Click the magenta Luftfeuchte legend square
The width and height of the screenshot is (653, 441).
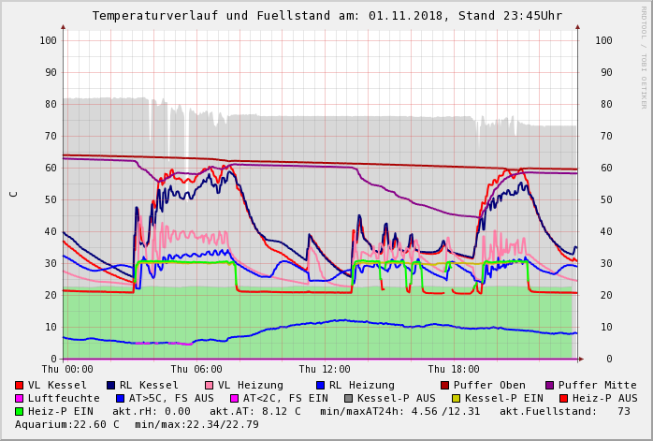(x=20, y=398)
